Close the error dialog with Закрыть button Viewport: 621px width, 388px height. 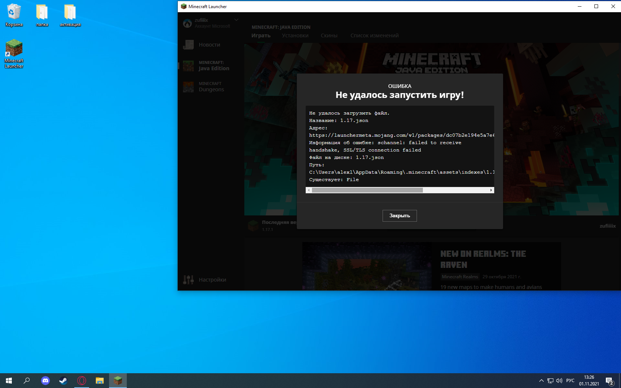point(400,216)
